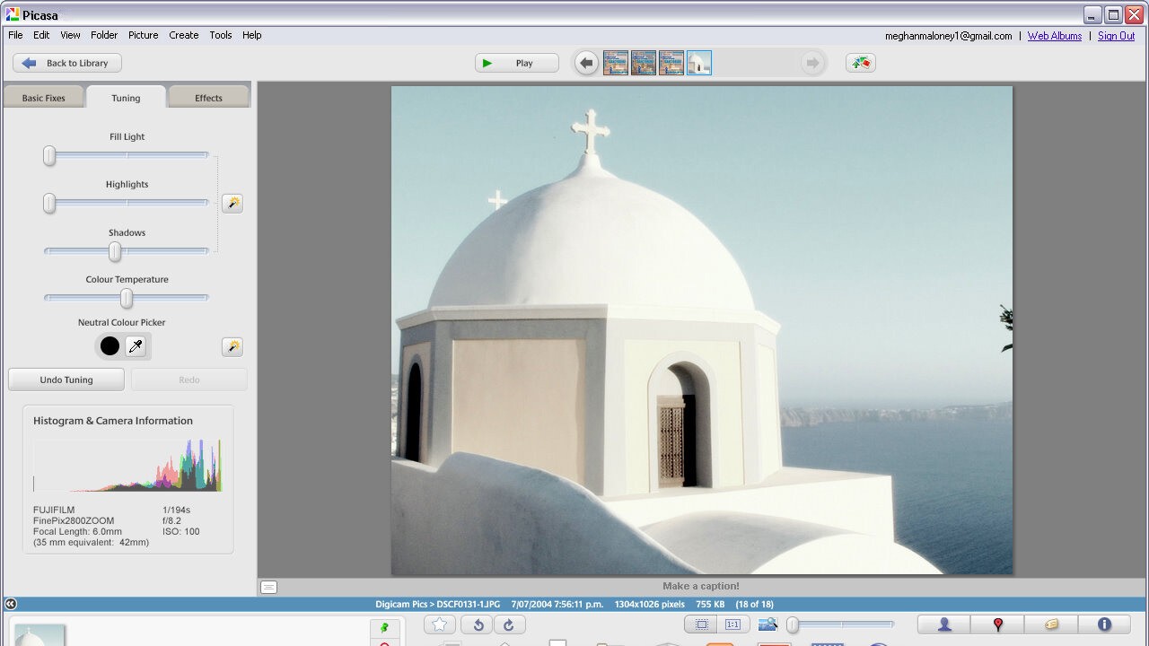
Task: Click one-click lighting fix magic wand
Action: click(x=232, y=204)
